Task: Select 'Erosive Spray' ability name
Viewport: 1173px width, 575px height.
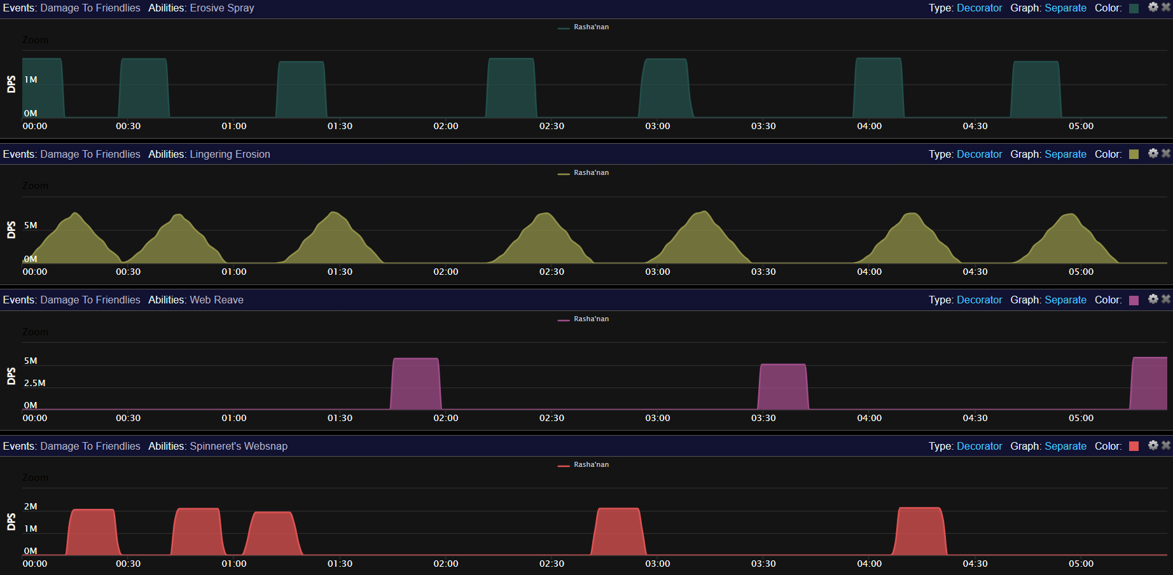Action: 222,8
